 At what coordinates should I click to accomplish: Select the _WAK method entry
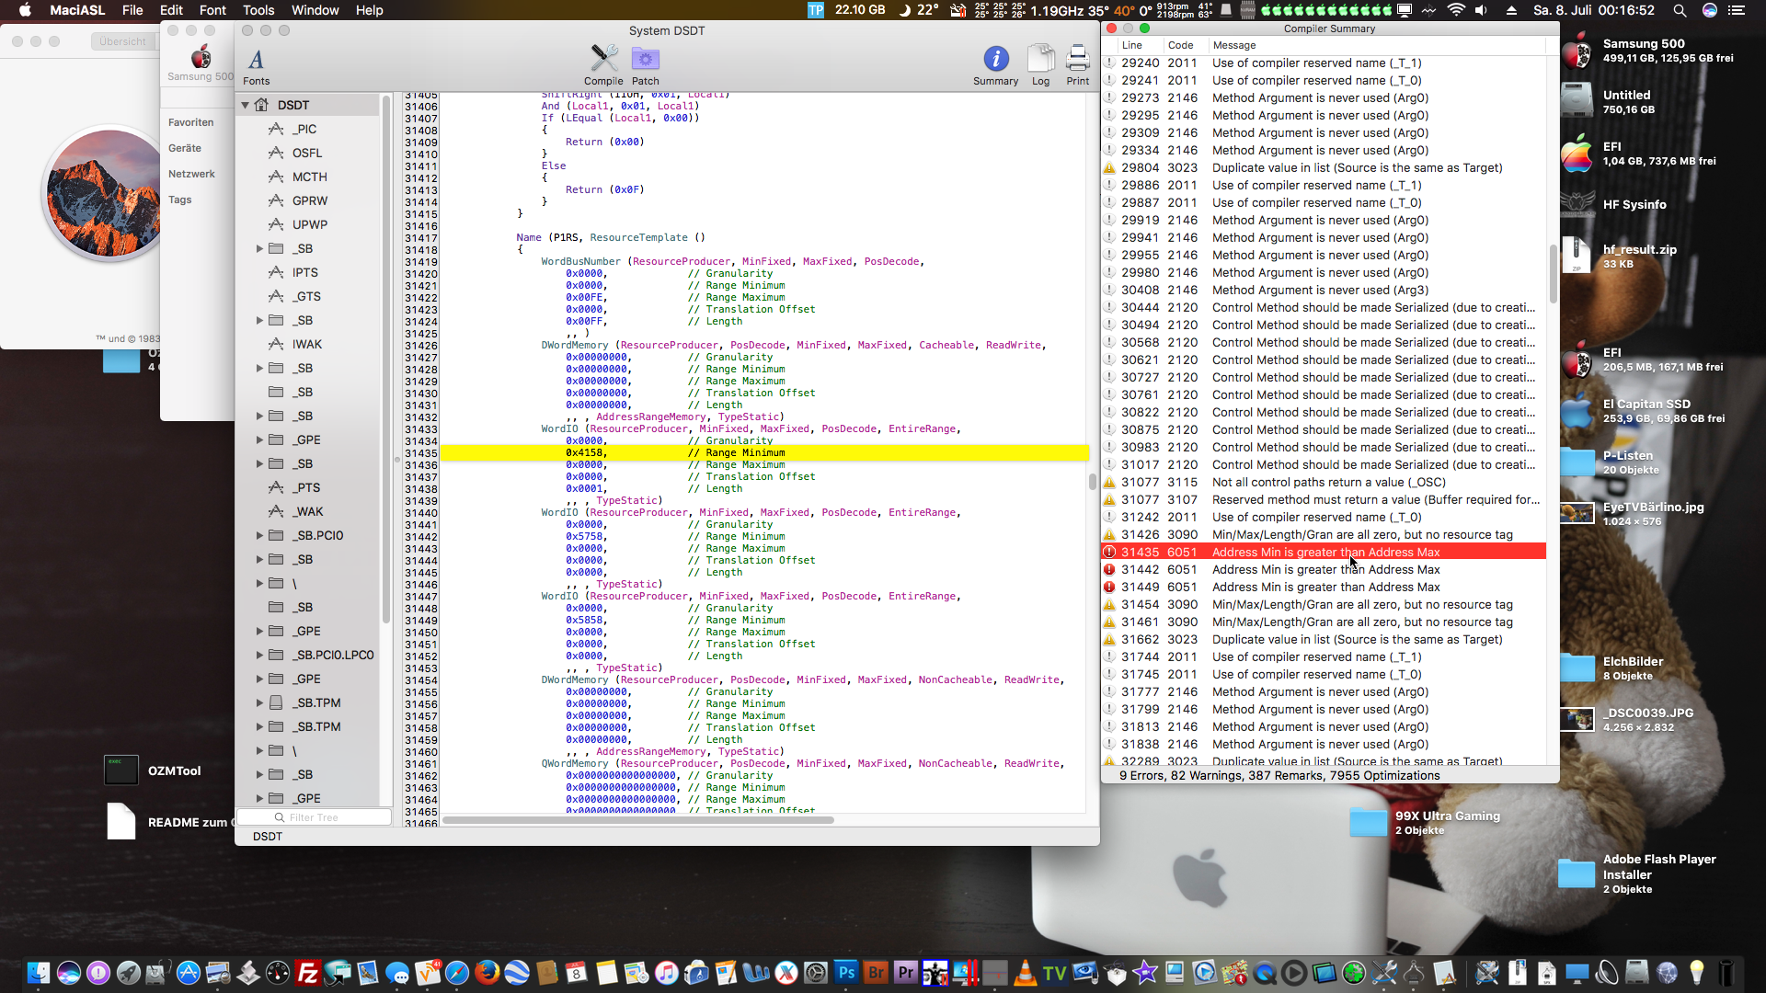tap(307, 511)
